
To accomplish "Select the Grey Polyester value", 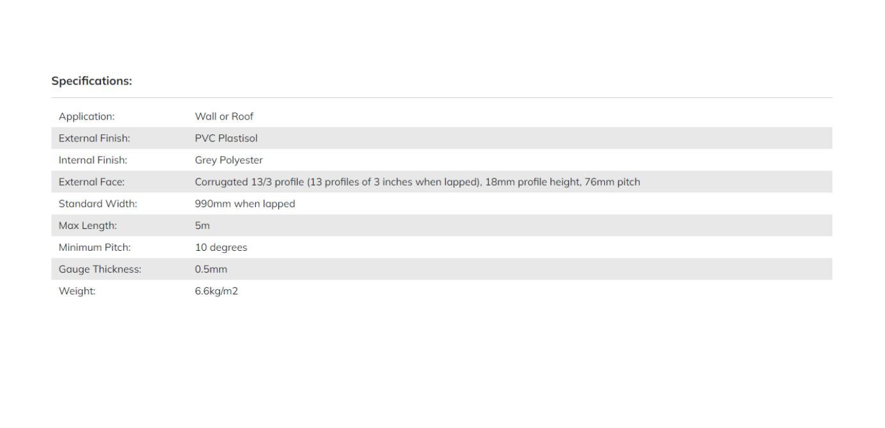I will click(228, 160).
